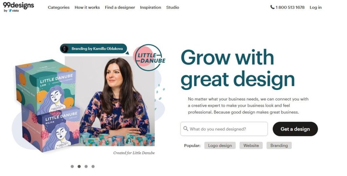This screenshot has height=176, width=347.
Task: Open the Categories menu
Action: pyautogui.click(x=59, y=7)
